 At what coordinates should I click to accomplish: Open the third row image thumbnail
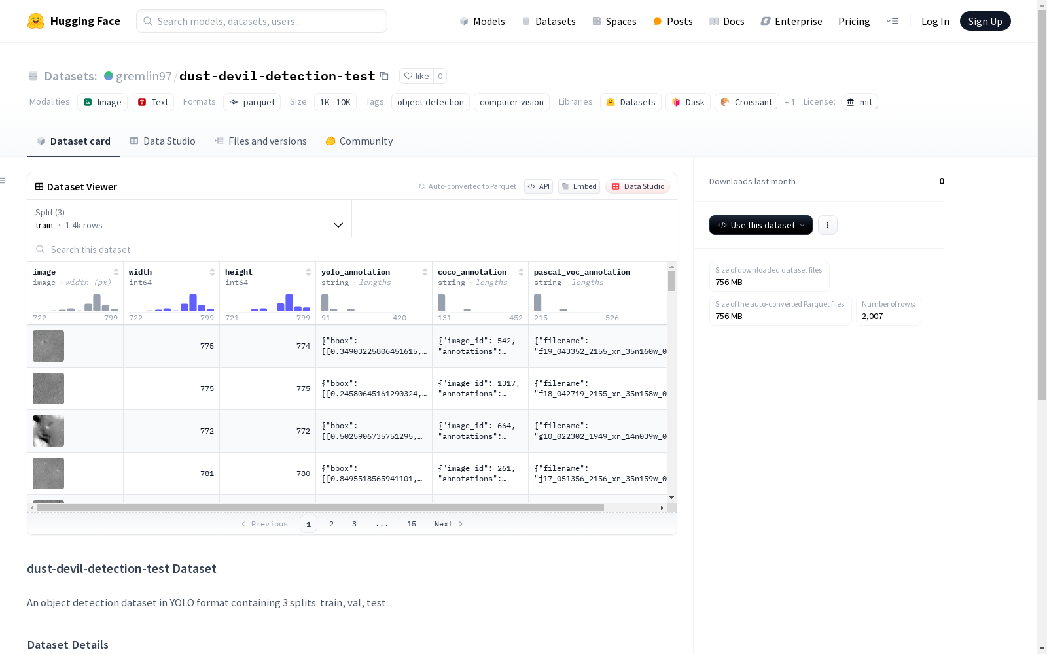[x=48, y=431]
